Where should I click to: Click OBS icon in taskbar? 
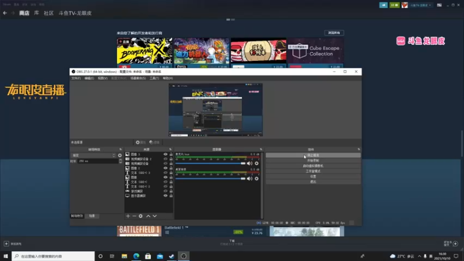click(x=184, y=256)
